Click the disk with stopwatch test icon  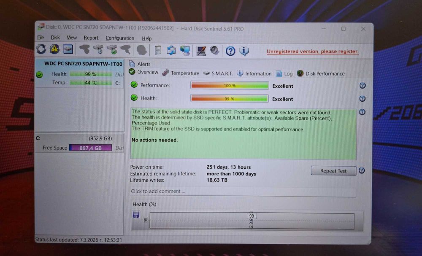98,50
